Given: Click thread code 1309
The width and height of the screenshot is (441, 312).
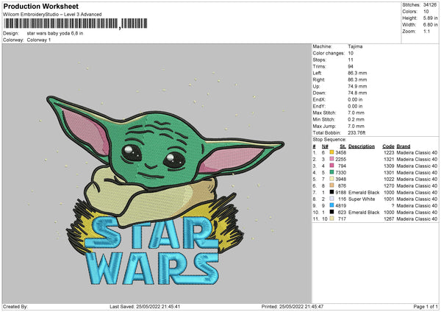Looking at the screenshot, I should [389, 166].
